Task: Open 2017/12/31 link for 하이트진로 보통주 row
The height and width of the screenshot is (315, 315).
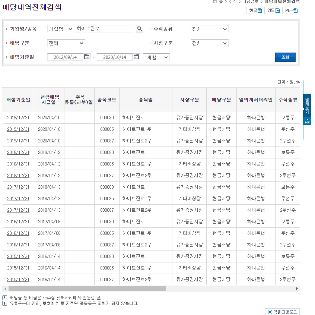Action: pos(18,187)
